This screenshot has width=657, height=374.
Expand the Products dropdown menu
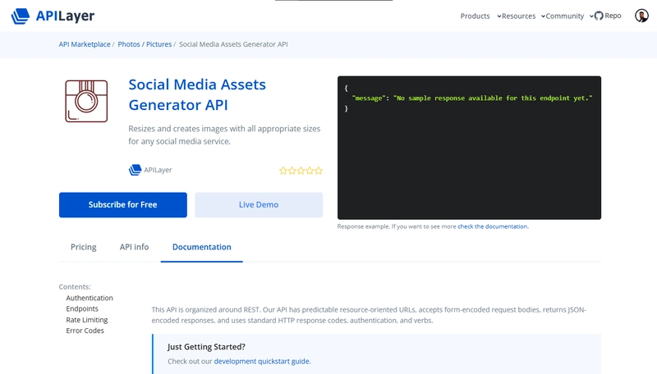click(480, 16)
